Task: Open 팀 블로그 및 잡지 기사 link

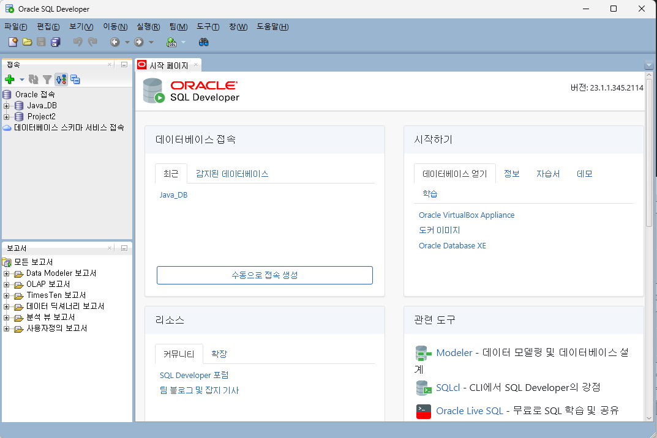Action: tap(199, 390)
